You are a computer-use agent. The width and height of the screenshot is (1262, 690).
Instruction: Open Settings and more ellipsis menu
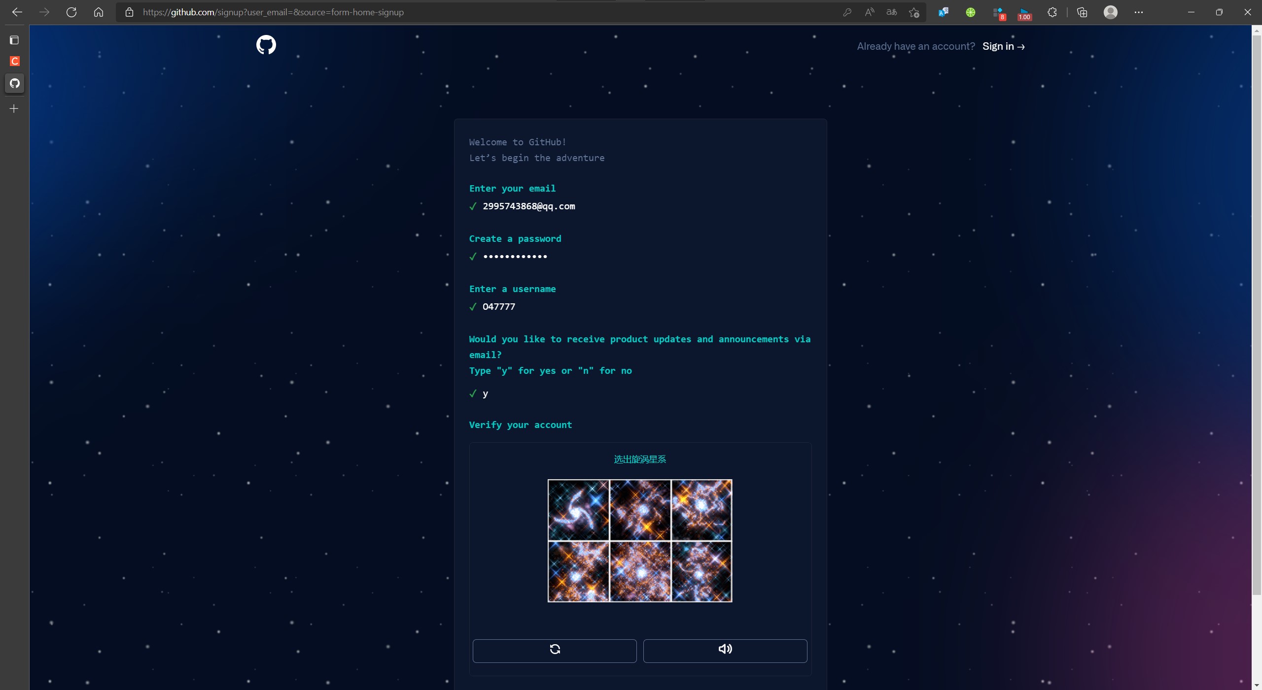pyautogui.click(x=1138, y=12)
